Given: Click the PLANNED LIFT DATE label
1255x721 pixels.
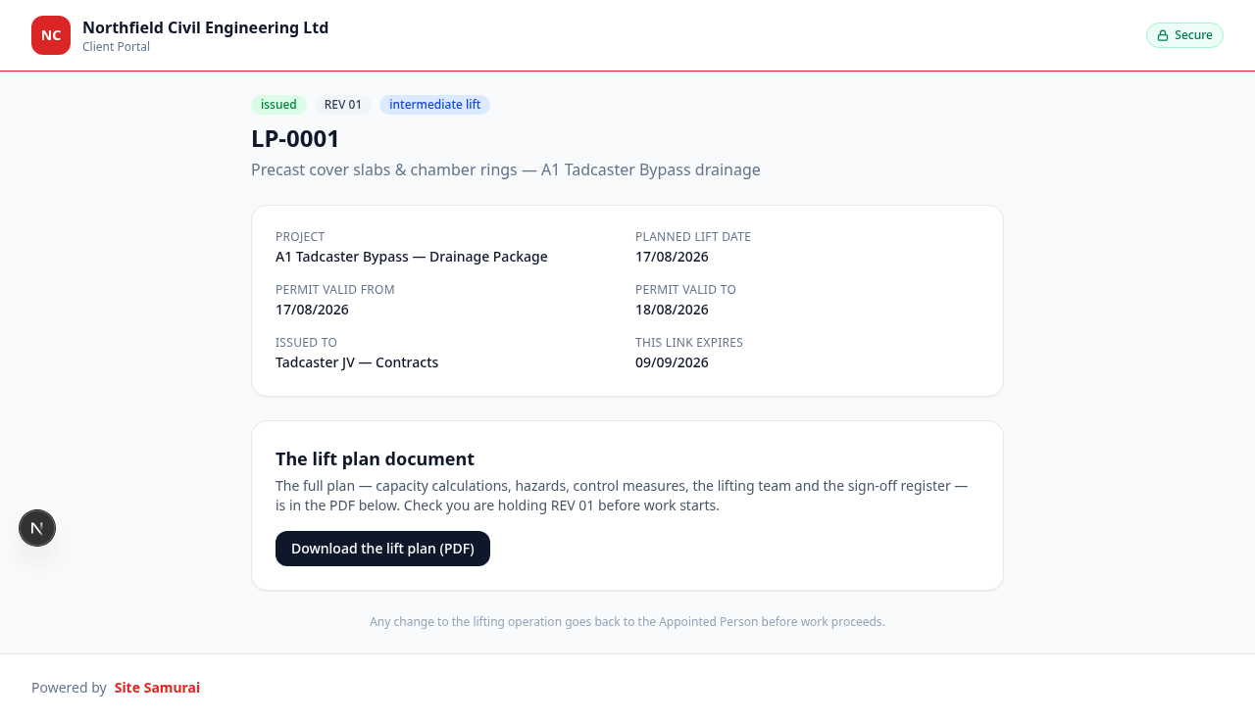Looking at the screenshot, I should coord(693,237).
